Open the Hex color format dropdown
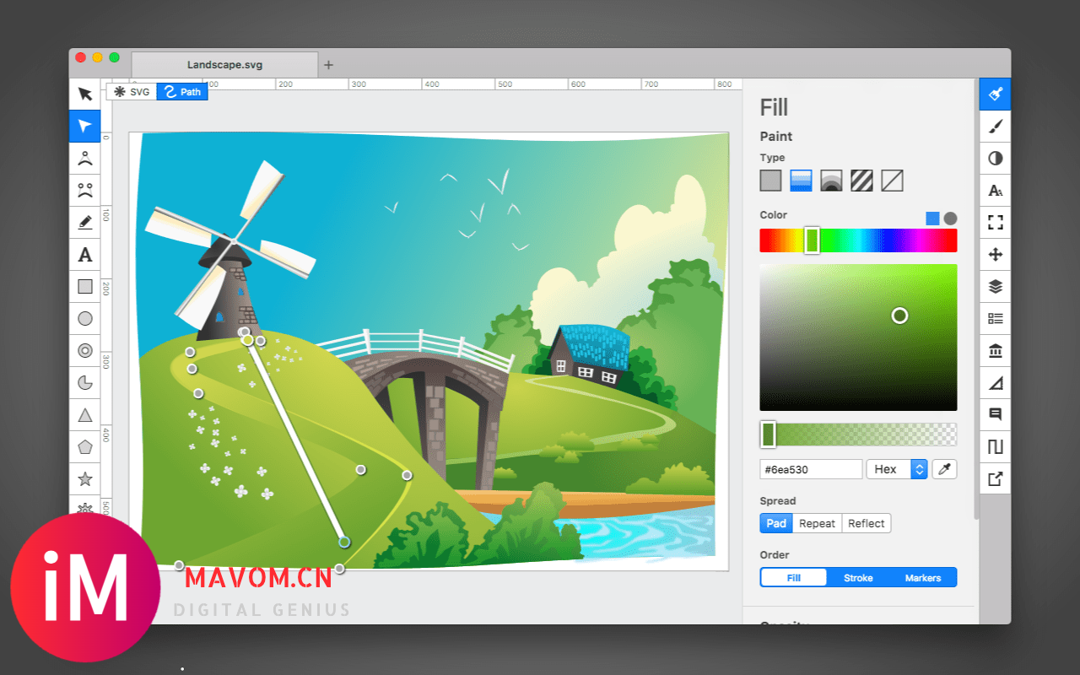 click(x=897, y=469)
